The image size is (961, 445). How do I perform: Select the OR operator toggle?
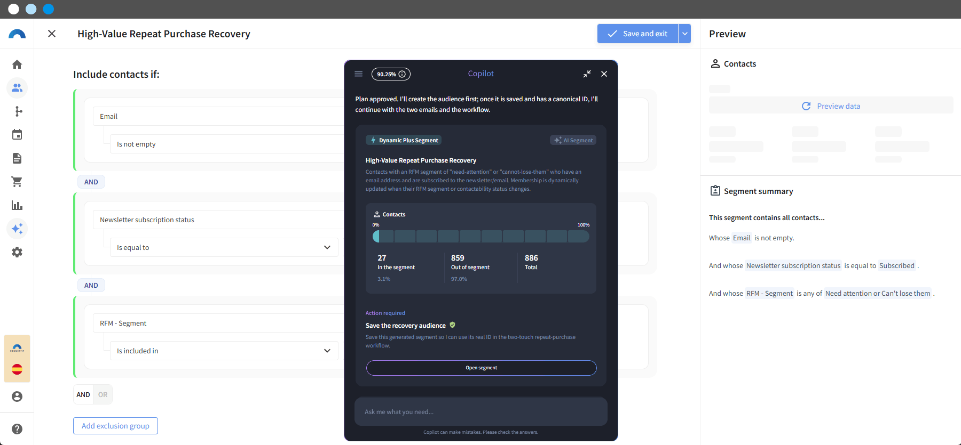click(x=103, y=395)
